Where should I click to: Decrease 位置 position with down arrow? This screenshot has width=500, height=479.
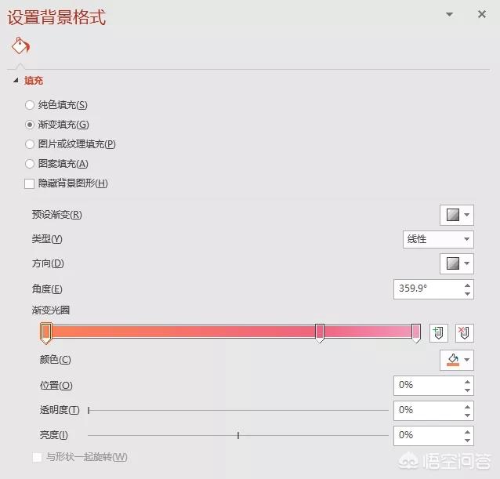pos(467,390)
